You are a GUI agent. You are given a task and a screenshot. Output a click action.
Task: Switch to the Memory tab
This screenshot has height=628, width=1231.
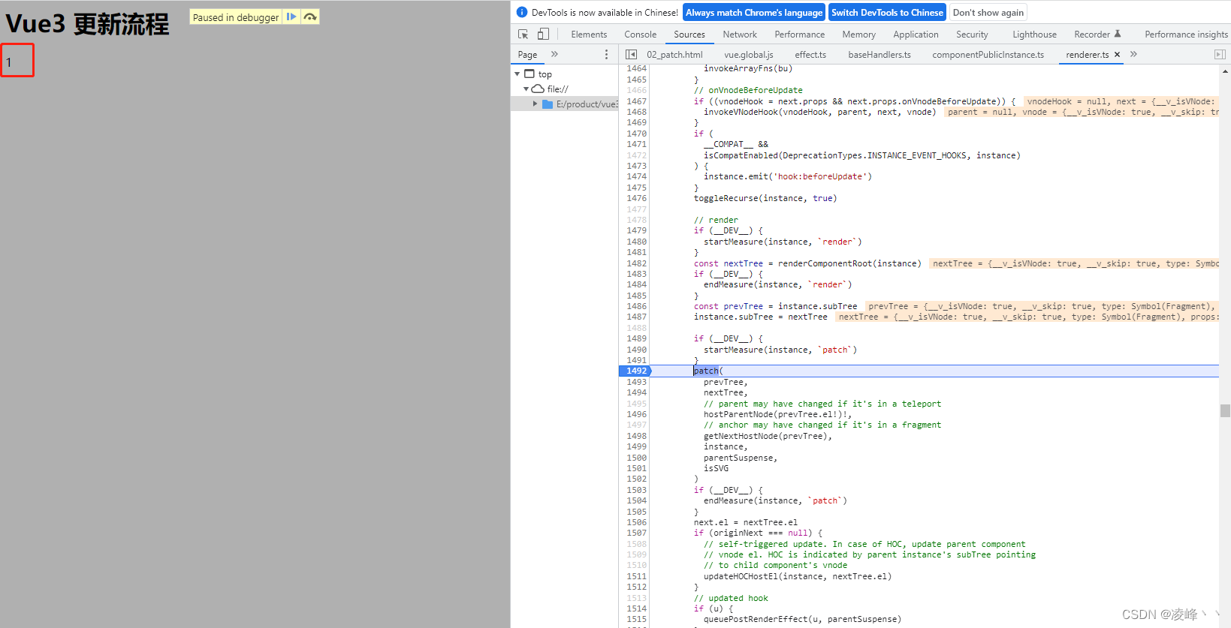(x=858, y=35)
